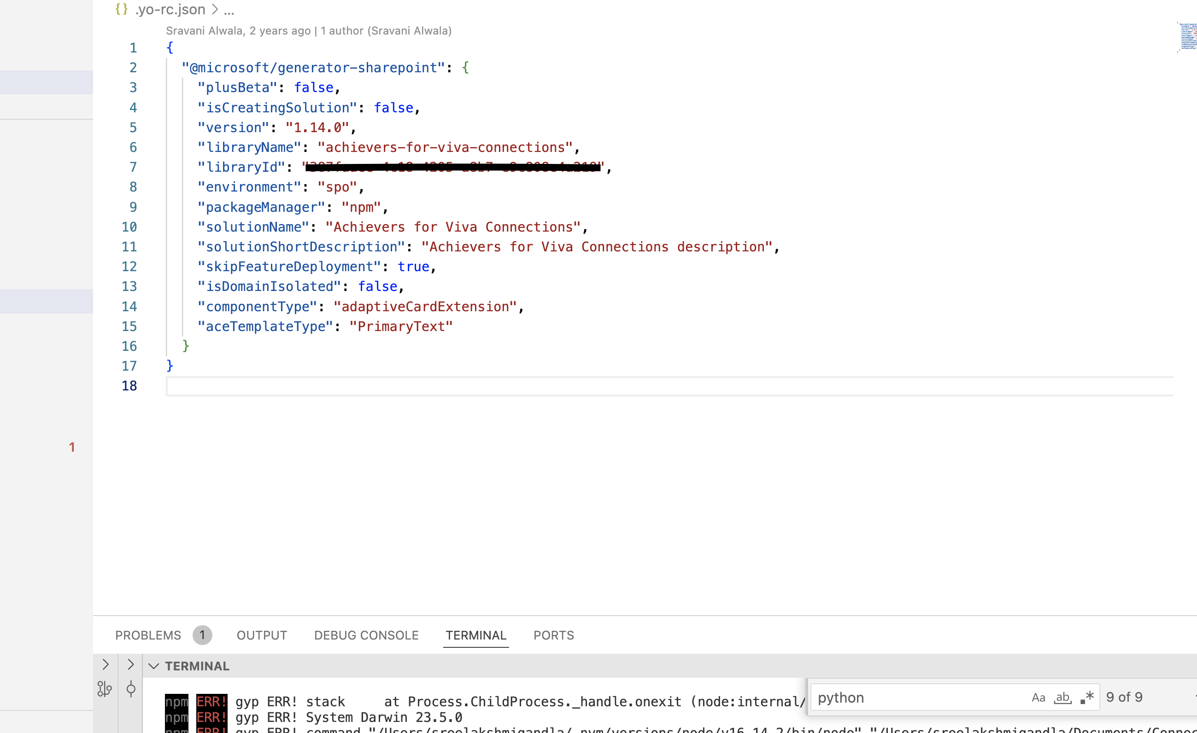Expand the second chevron left of TERMINAL header
This screenshot has height=733, width=1197.
pos(130,664)
